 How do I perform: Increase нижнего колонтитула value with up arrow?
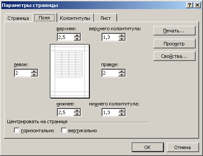pos(122,111)
